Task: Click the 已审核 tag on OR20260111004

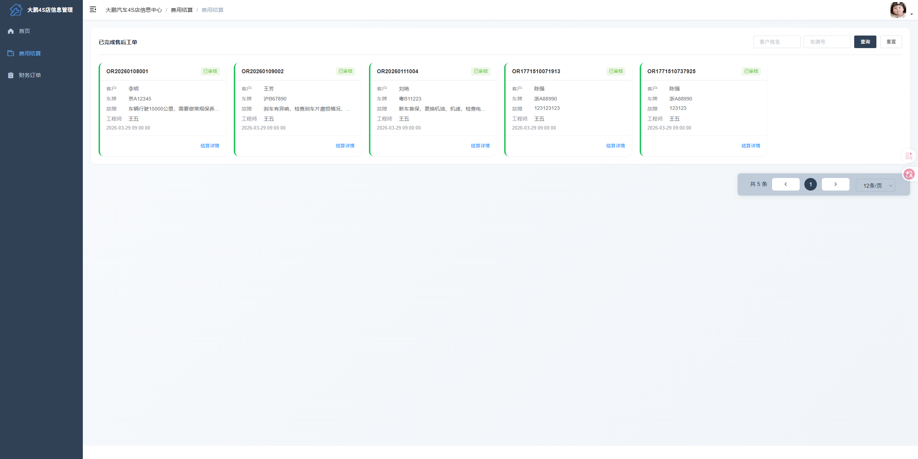Action: pos(481,71)
